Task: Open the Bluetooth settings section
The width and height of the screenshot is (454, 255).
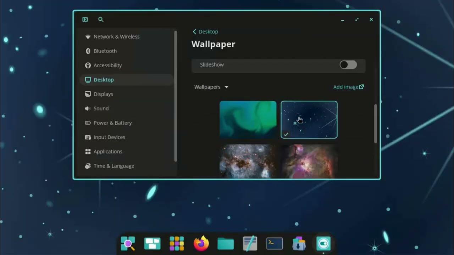Action: (105, 51)
